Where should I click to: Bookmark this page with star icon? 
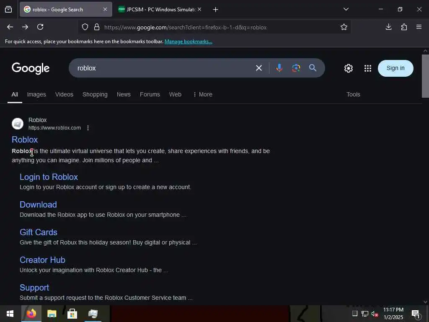(x=344, y=27)
